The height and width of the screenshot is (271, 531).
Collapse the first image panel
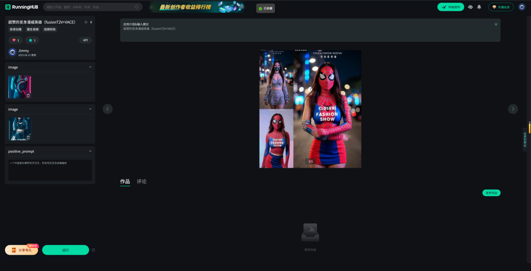(x=90, y=67)
